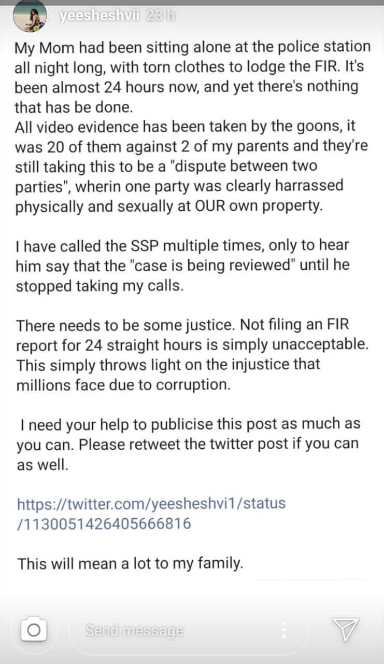Open the yeesheshvii username profile
The image size is (384, 664).
pos(99,17)
